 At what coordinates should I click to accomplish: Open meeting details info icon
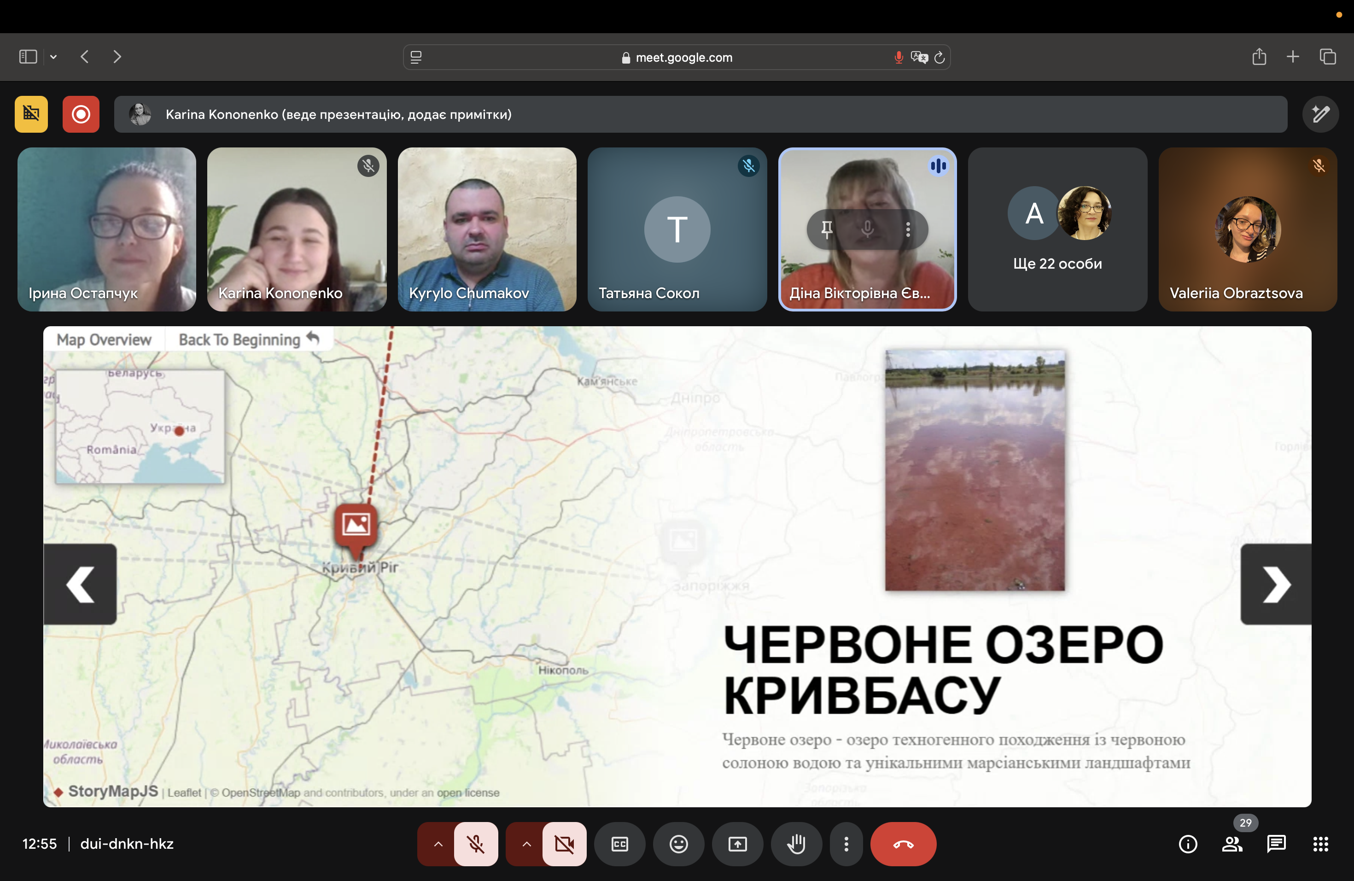(1188, 844)
